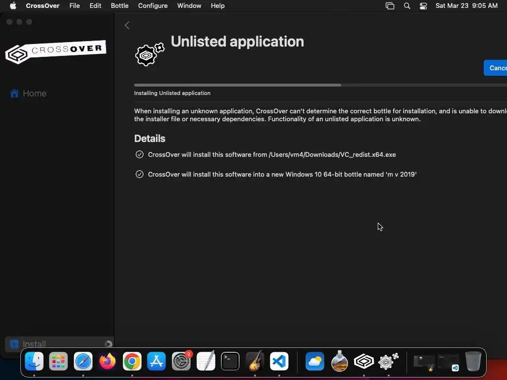Open Home in the CrossOver sidebar

[28, 94]
